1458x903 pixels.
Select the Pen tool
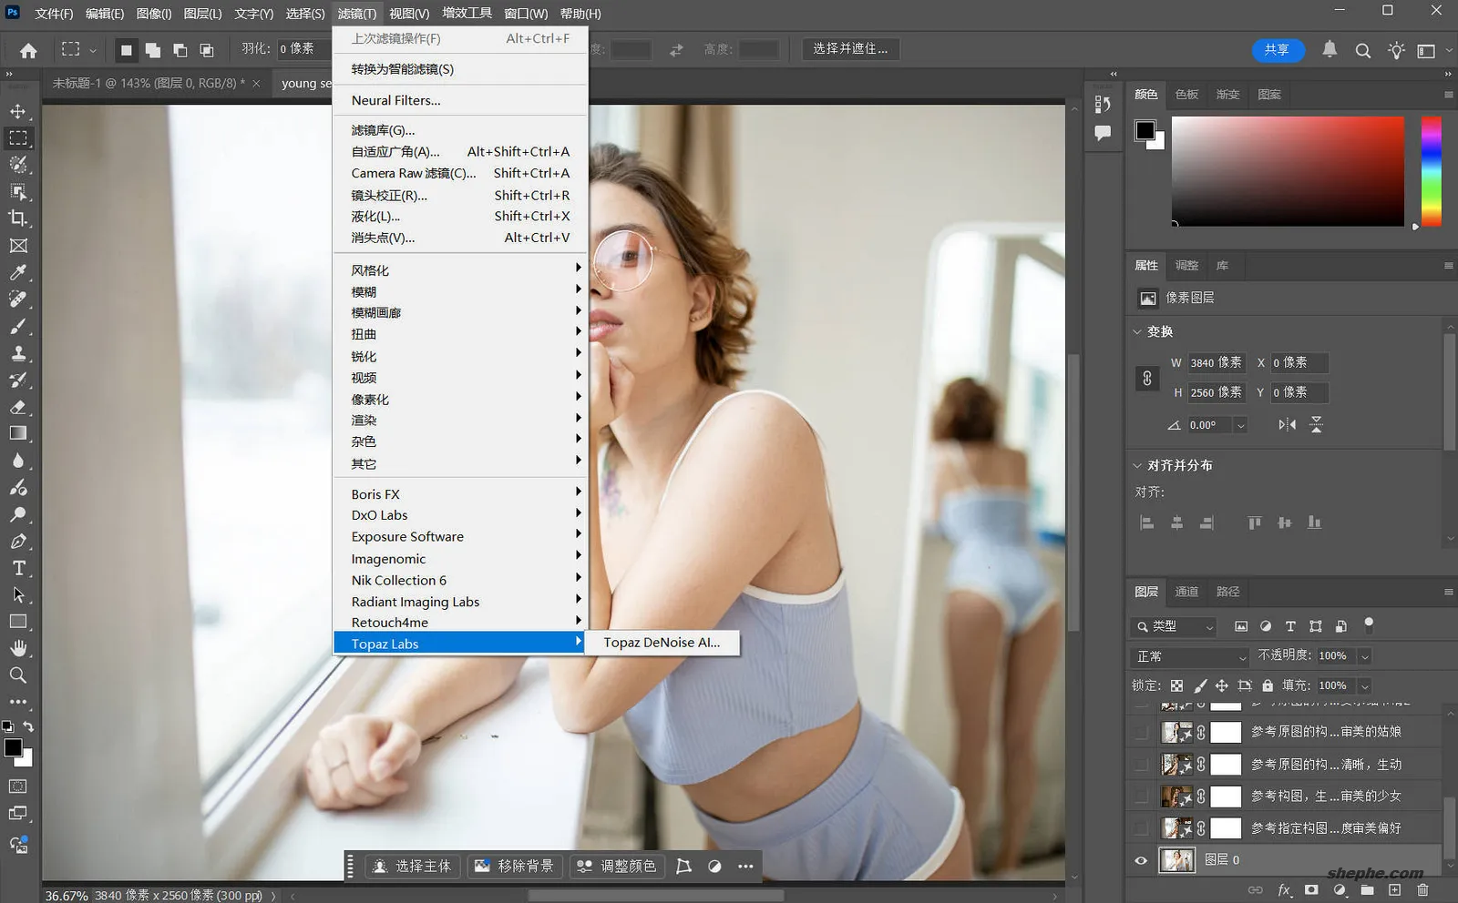18,541
